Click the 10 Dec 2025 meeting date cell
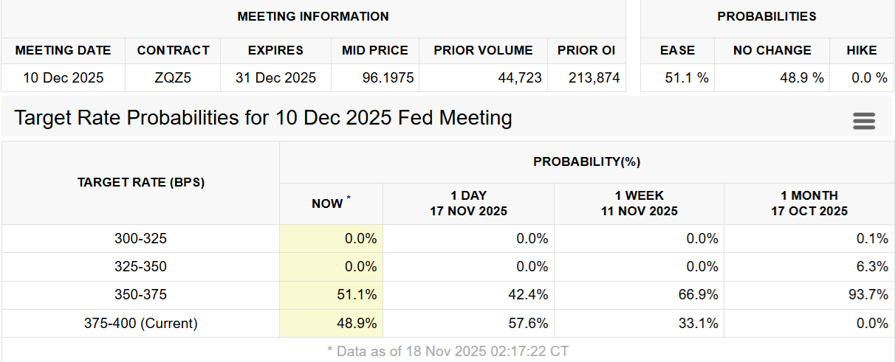895x362 pixels. [x=63, y=77]
